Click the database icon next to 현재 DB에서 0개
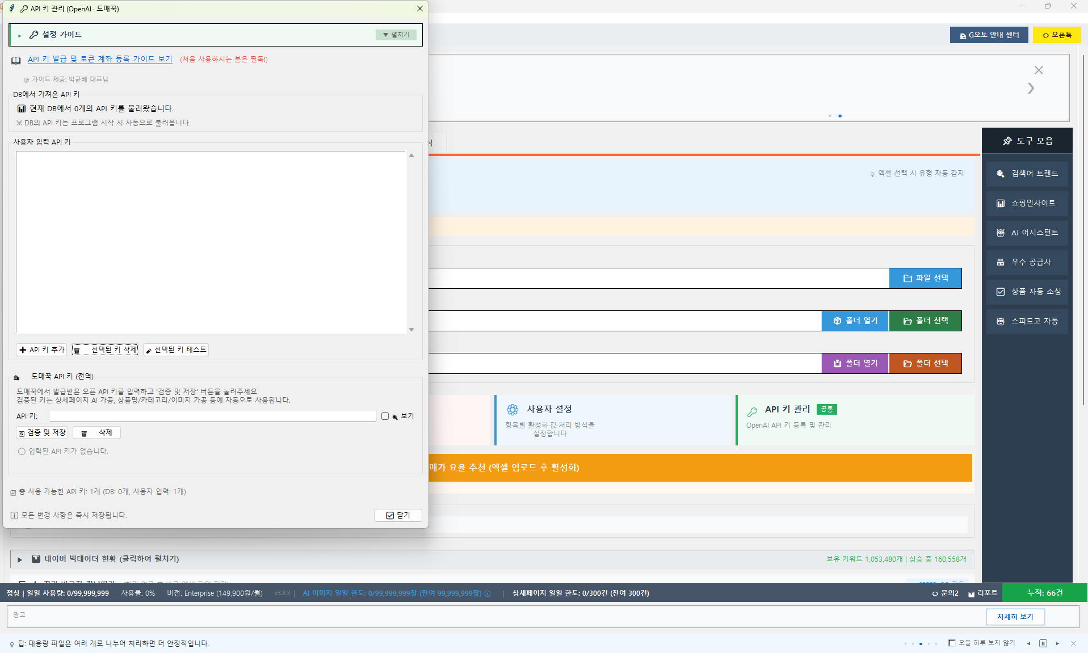 click(x=21, y=108)
